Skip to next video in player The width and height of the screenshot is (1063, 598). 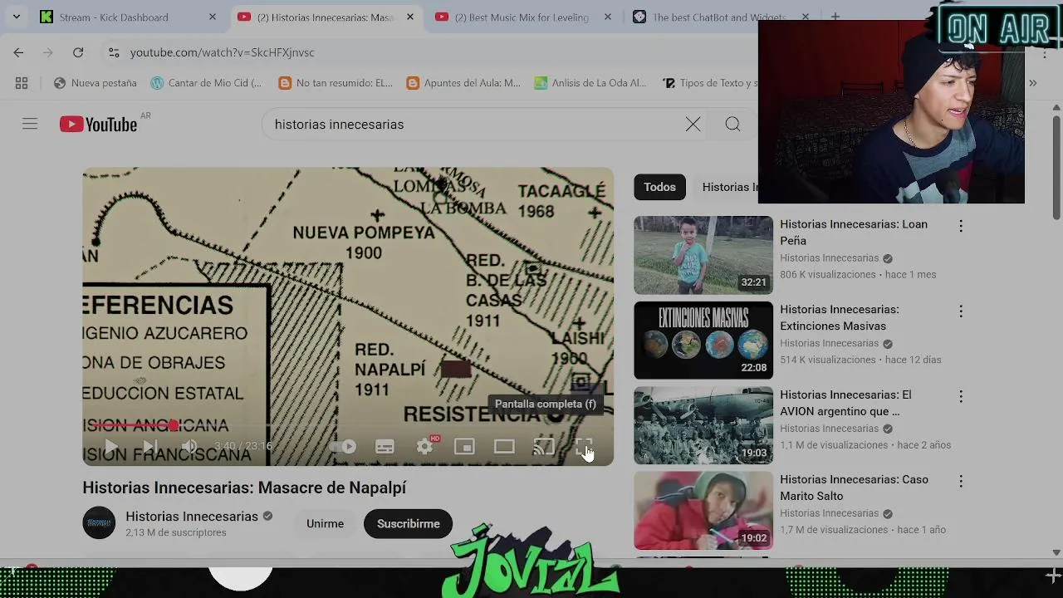[x=149, y=447]
